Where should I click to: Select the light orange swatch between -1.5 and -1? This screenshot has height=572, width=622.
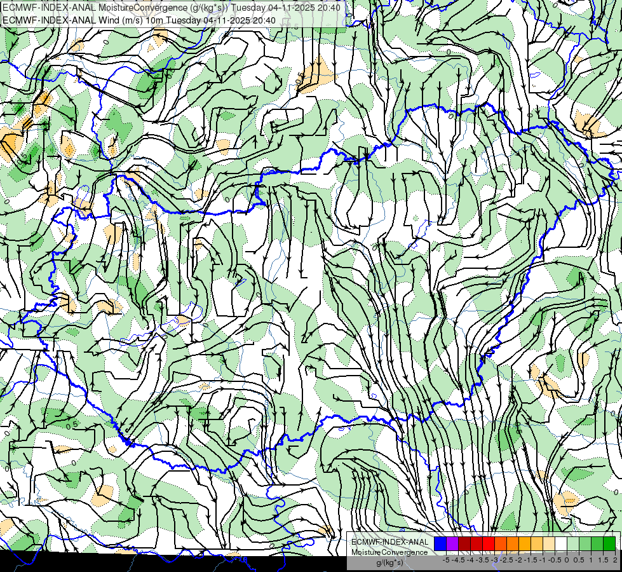pos(537,543)
